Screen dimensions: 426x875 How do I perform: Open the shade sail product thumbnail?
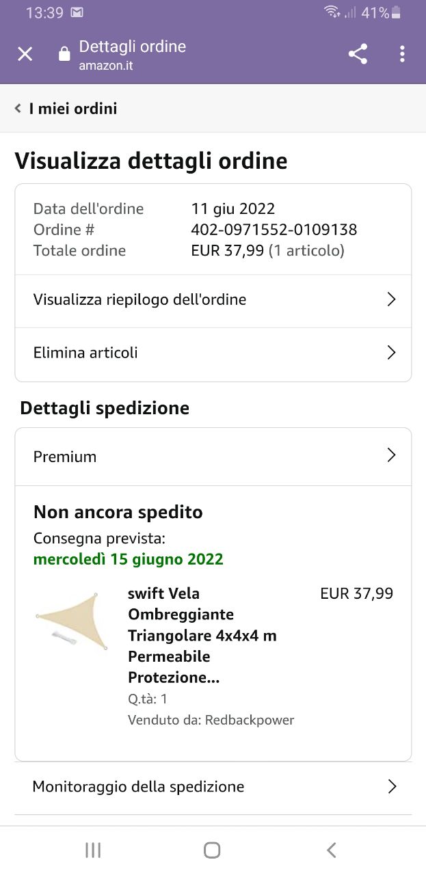coord(72,622)
